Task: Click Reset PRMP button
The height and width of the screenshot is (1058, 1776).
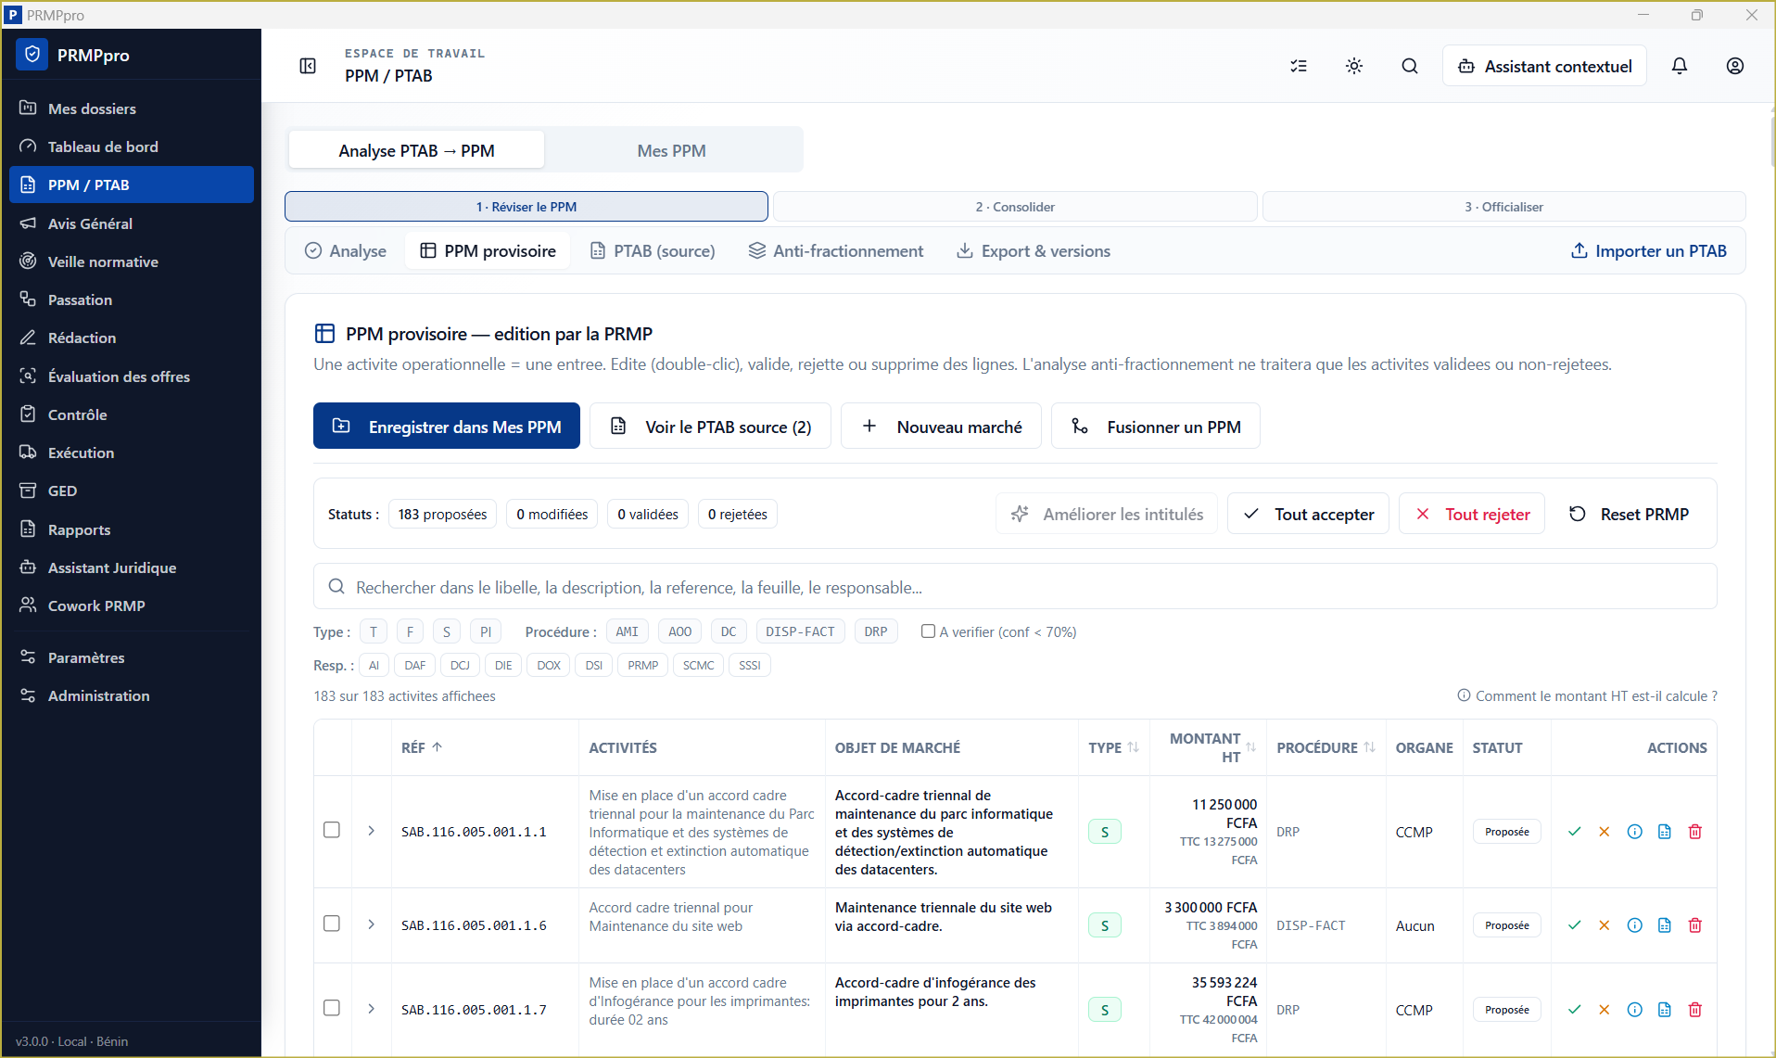Action: [1629, 514]
